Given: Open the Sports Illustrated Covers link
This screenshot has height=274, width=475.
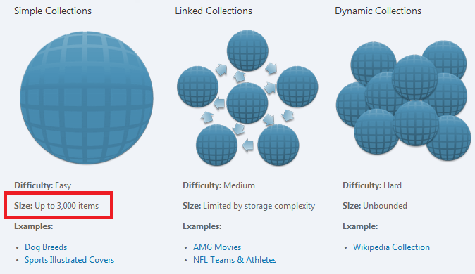Looking at the screenshot, I should (69, 260).
